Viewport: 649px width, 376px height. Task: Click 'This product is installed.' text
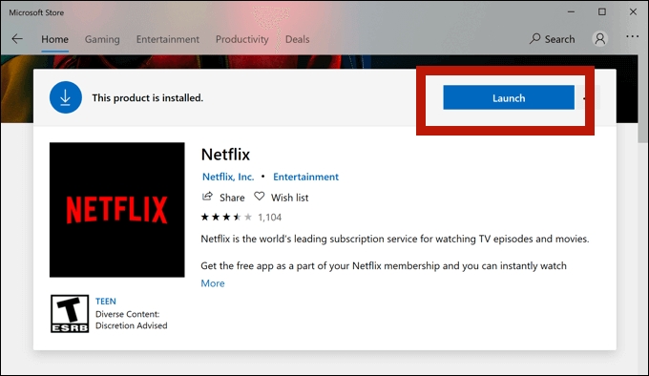click(x=147, y=97)
